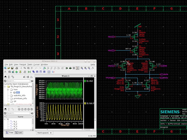Click the Name column header
The height and width of the screenshot is (140, 187).
click(x=20, y=117)
